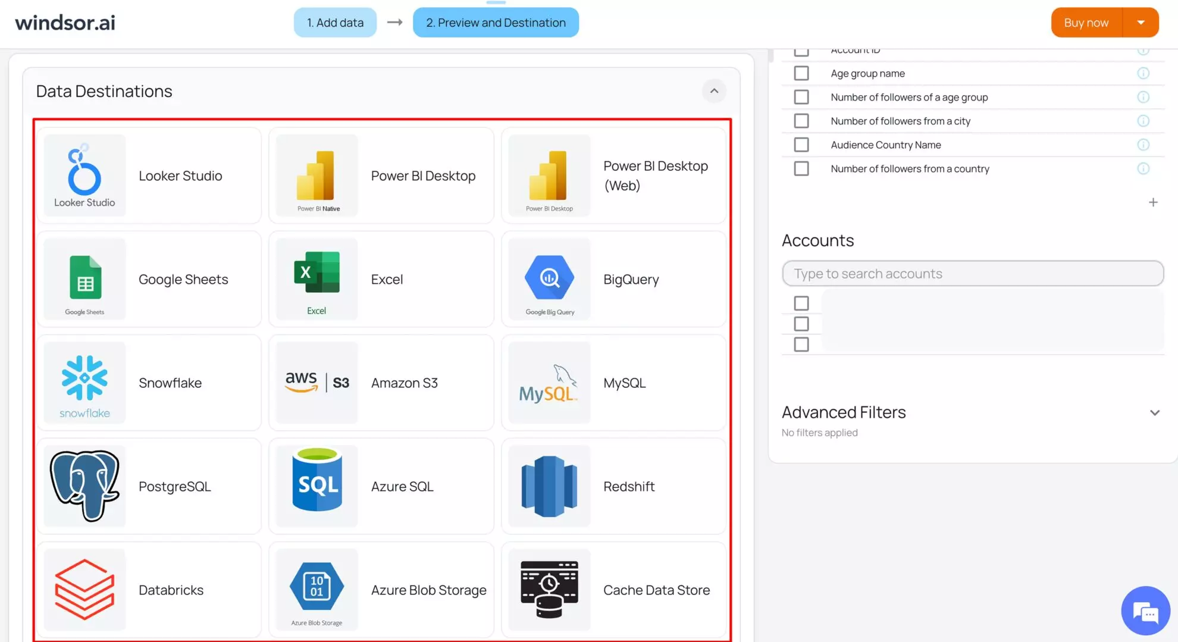Screen dimensions: 1178x642
Task: Tick the third account checkbox under Accounts
Action: pyautogui.click(x=801, y=345)
